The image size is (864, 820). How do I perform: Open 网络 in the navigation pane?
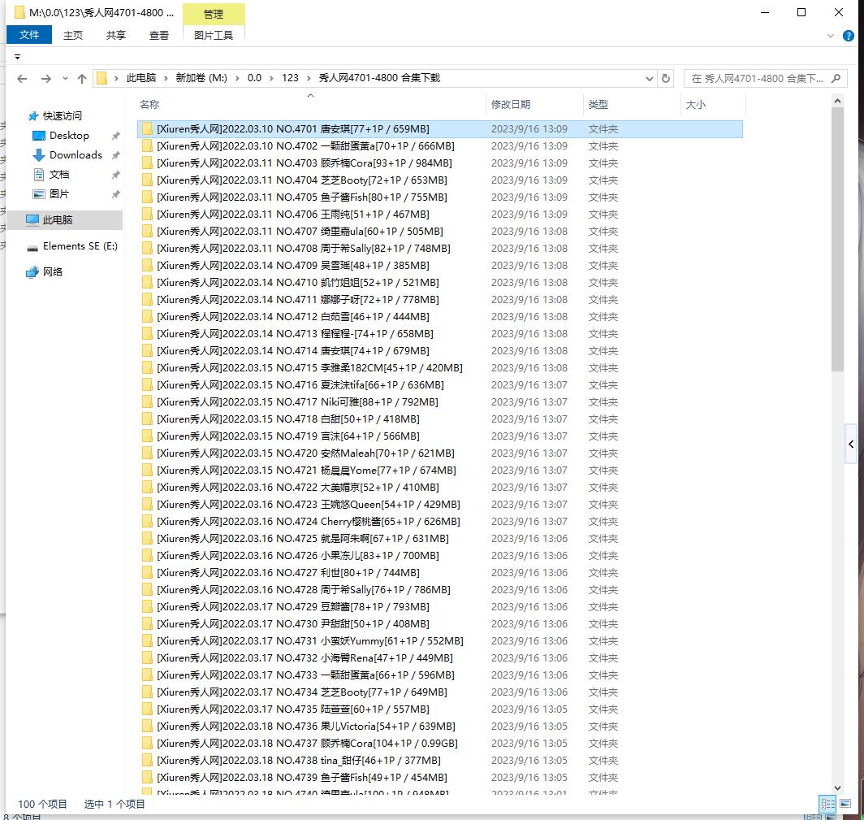53,272
